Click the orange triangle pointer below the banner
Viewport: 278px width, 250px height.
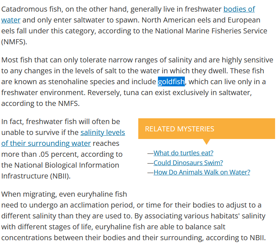pyautogui.click(x=206, y=142)
